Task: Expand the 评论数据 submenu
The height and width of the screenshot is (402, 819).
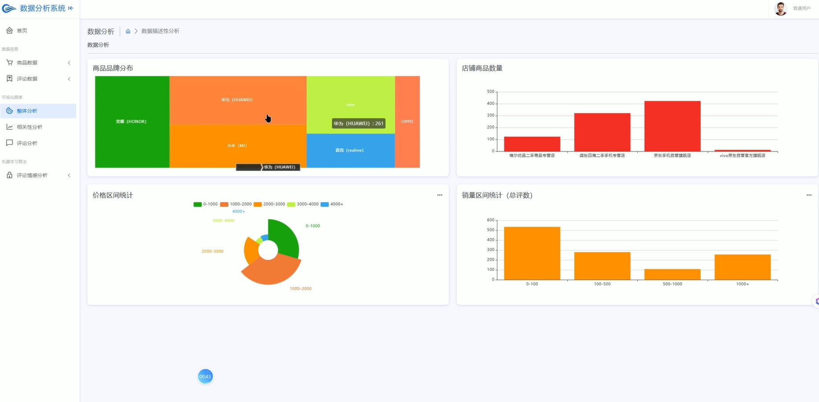Action: [69, 79]
